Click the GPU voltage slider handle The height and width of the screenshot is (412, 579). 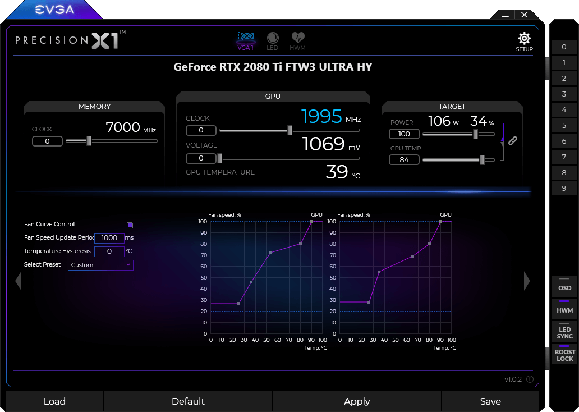[220, 158]
